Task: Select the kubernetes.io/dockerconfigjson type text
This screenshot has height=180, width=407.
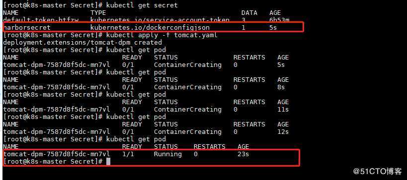Action: [x=150, y=27]
